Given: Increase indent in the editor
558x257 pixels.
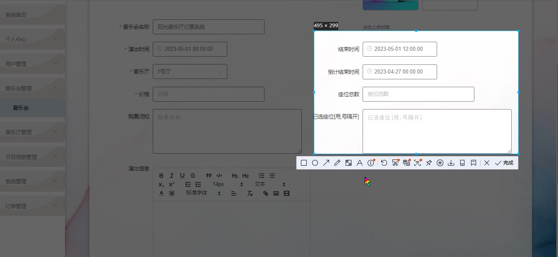Looking at the screenshot, I should (198, 184).
